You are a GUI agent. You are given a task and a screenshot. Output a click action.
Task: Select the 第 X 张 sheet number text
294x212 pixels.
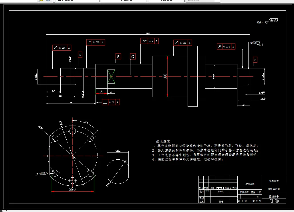point(257,201)
